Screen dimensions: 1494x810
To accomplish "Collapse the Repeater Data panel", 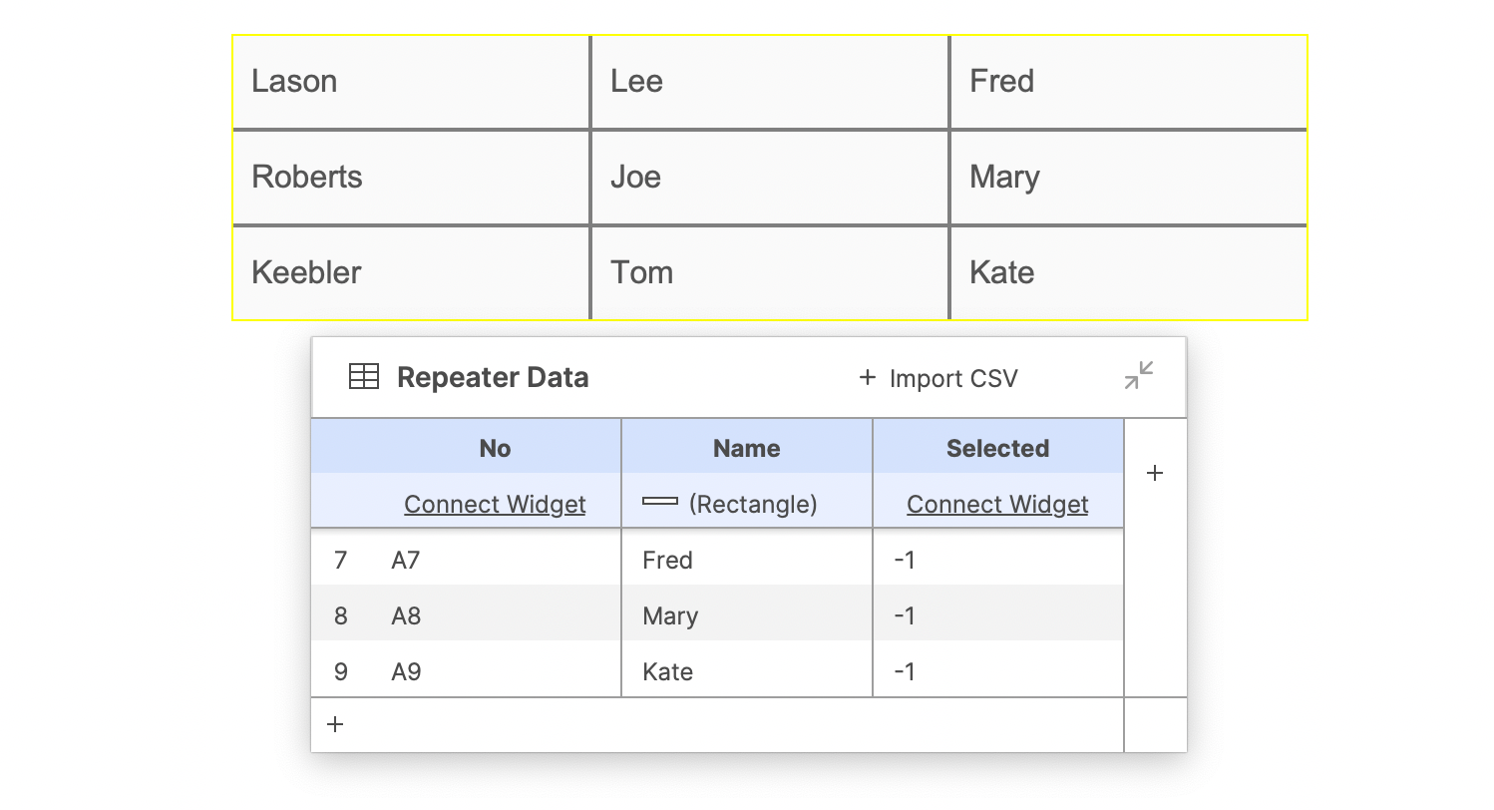I will tap(1138, 375).
